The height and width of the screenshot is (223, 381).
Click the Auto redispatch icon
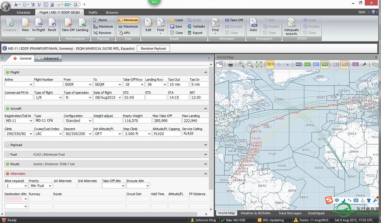click(253, 25)
